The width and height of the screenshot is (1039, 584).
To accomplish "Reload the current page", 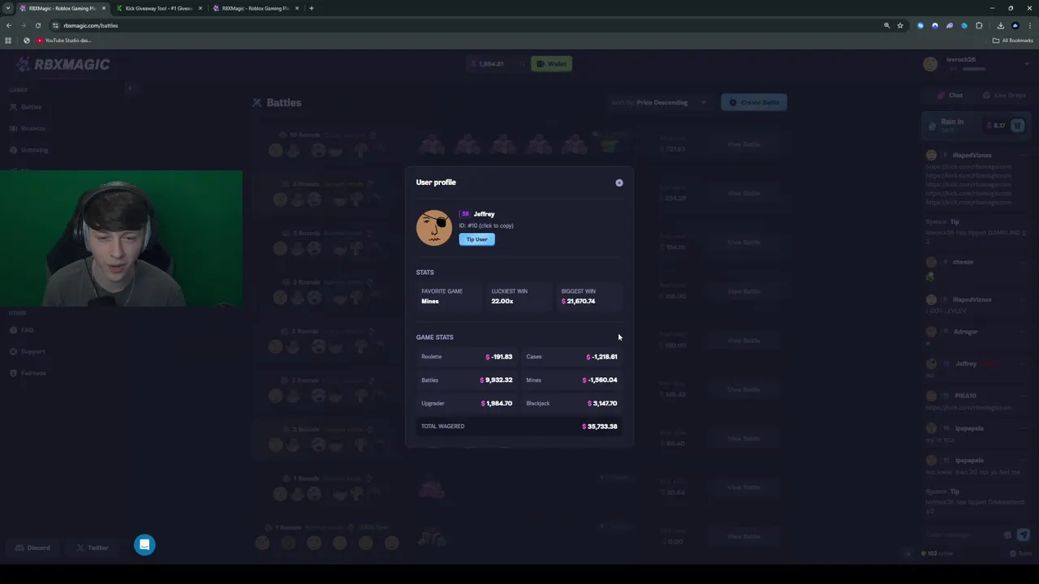I will point(37,25).
